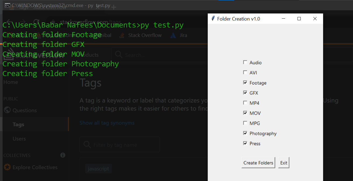Image resolution: width=353 pixels, height=181 pixels.
Task: Click the Jira bookmark icon
Action: tap(174, 35)
